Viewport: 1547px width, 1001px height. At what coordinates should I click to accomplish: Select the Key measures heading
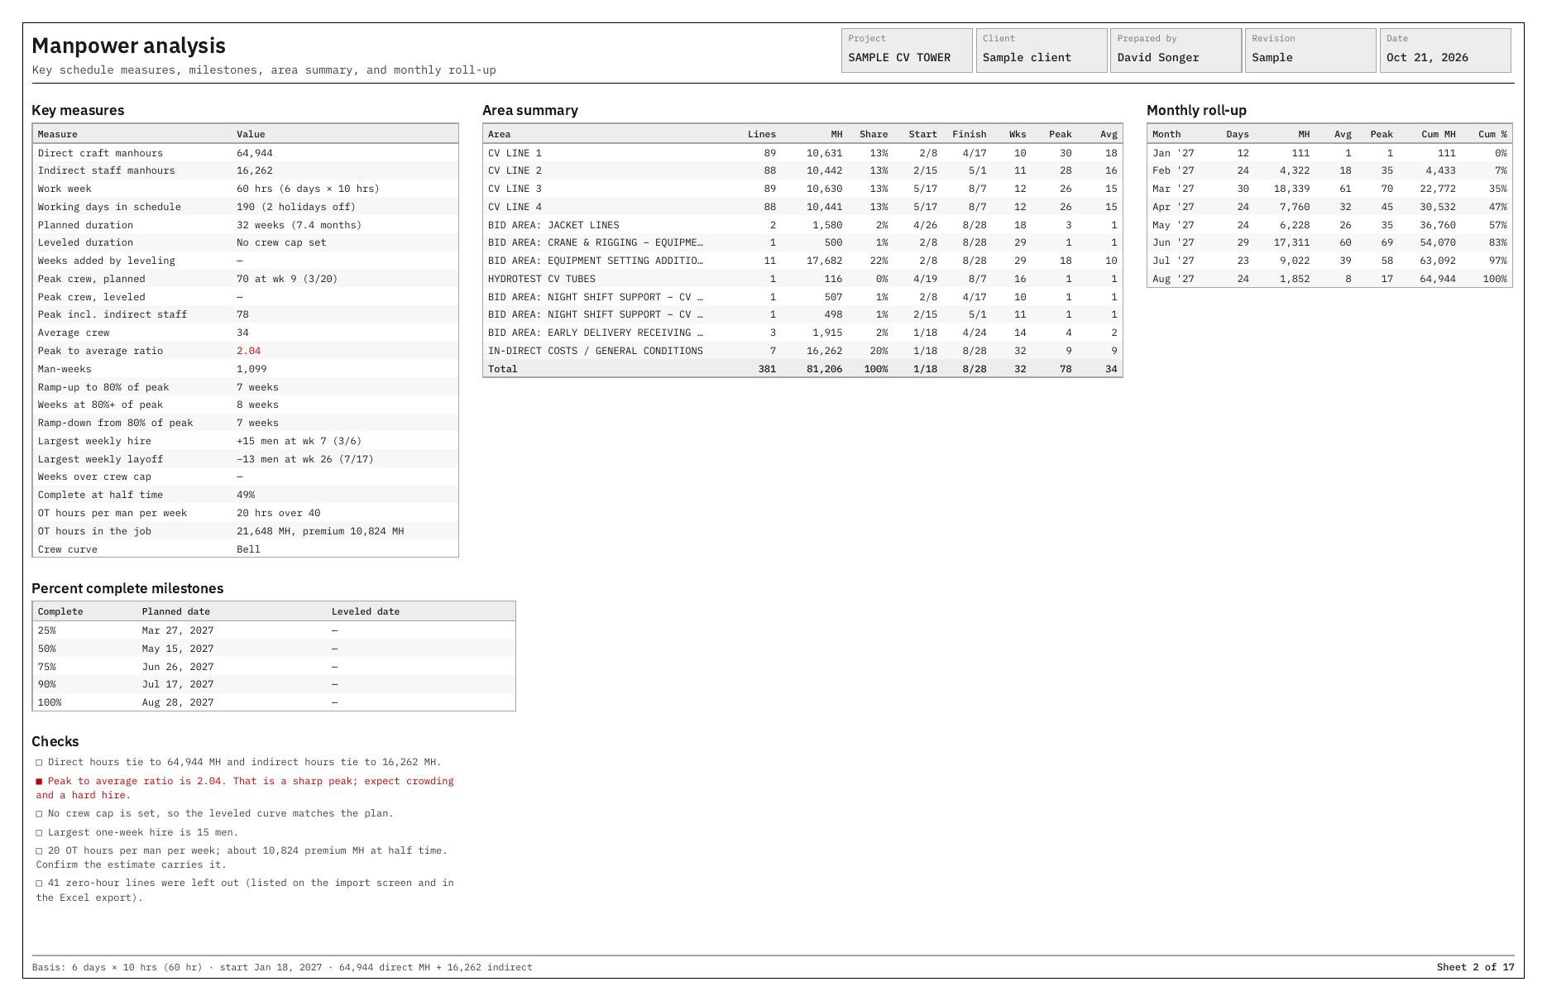coord(78,110)
